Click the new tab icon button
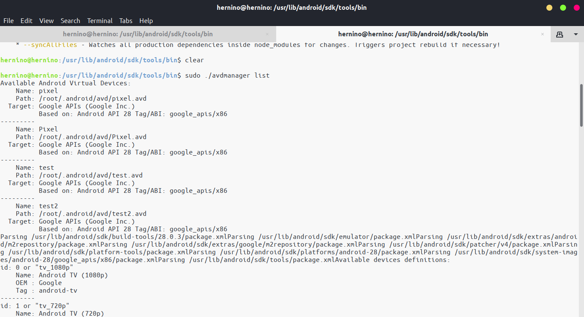Image resolution: width=584 pixels, height=317 pixels. 559,34
